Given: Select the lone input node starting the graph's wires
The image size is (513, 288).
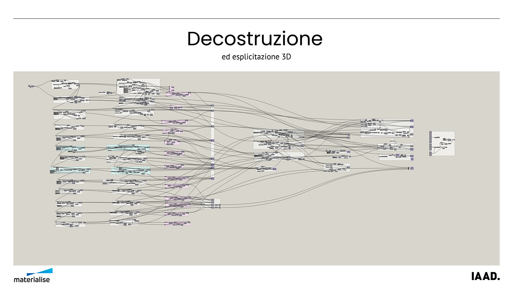Looking at the screenshot, I should click(x=31, y=87).
